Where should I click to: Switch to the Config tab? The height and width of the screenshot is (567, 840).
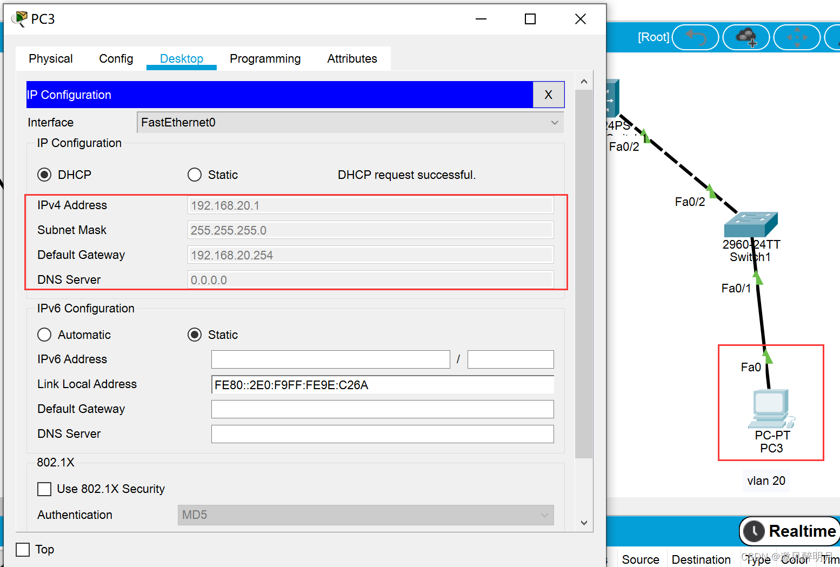point(116,58)
